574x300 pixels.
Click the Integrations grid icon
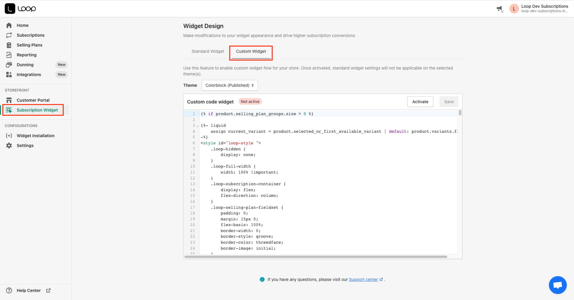pos(9,74)
